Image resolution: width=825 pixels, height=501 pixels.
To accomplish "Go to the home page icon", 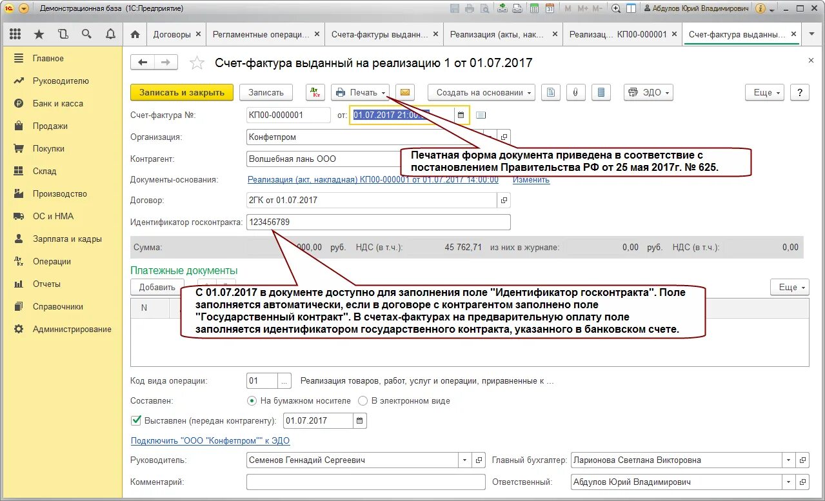I will (x=135, y=34).
